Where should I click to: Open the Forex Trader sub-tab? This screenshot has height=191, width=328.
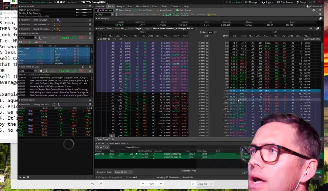(124, 10)
